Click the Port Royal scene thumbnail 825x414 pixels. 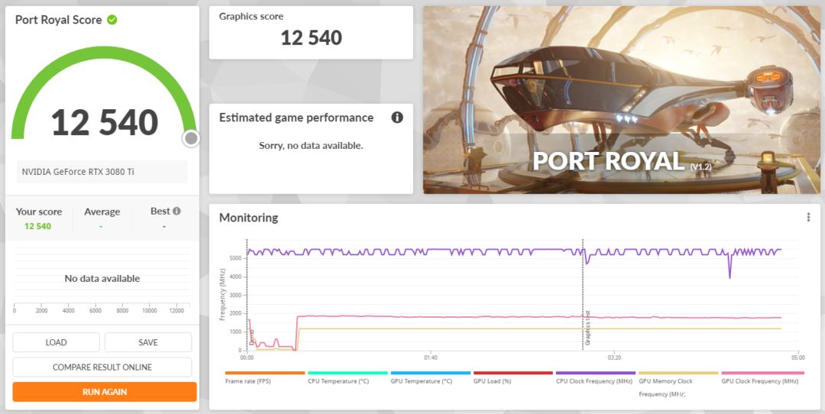click(621, 100)
